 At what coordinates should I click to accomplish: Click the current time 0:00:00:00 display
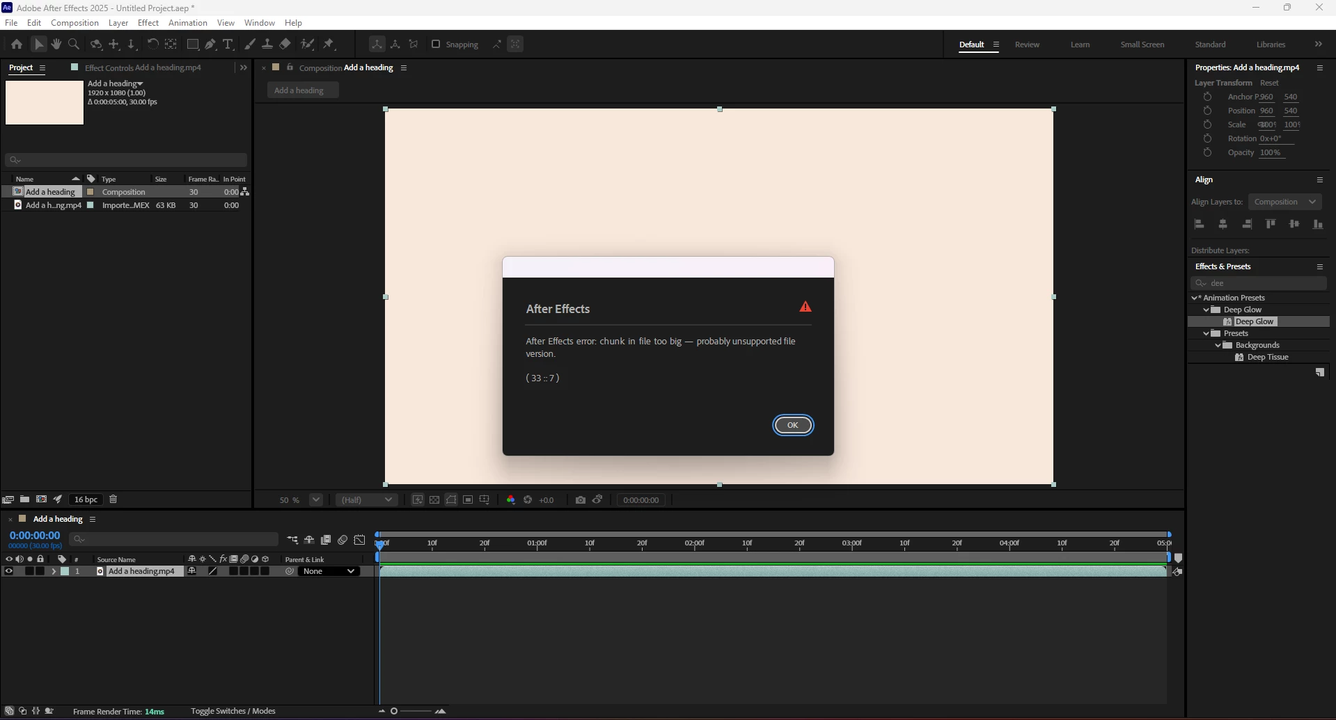(x=35, y=536)
